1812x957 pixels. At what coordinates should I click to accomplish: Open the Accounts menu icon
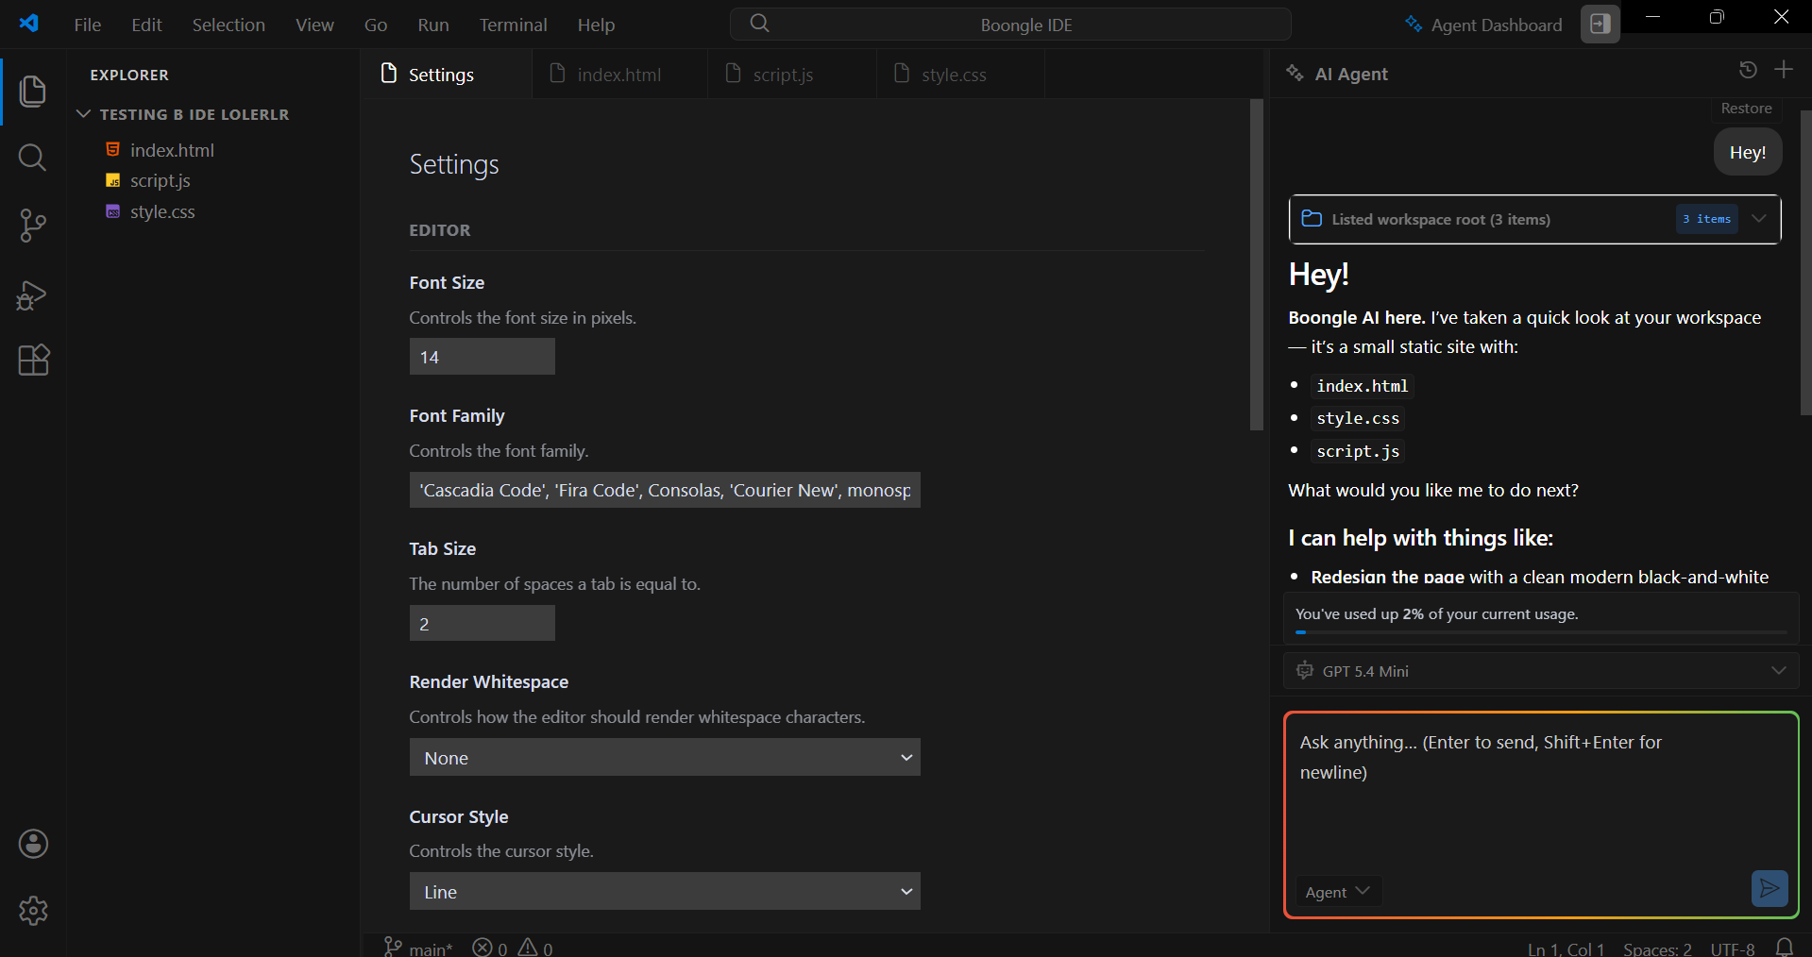pos(33,844)
